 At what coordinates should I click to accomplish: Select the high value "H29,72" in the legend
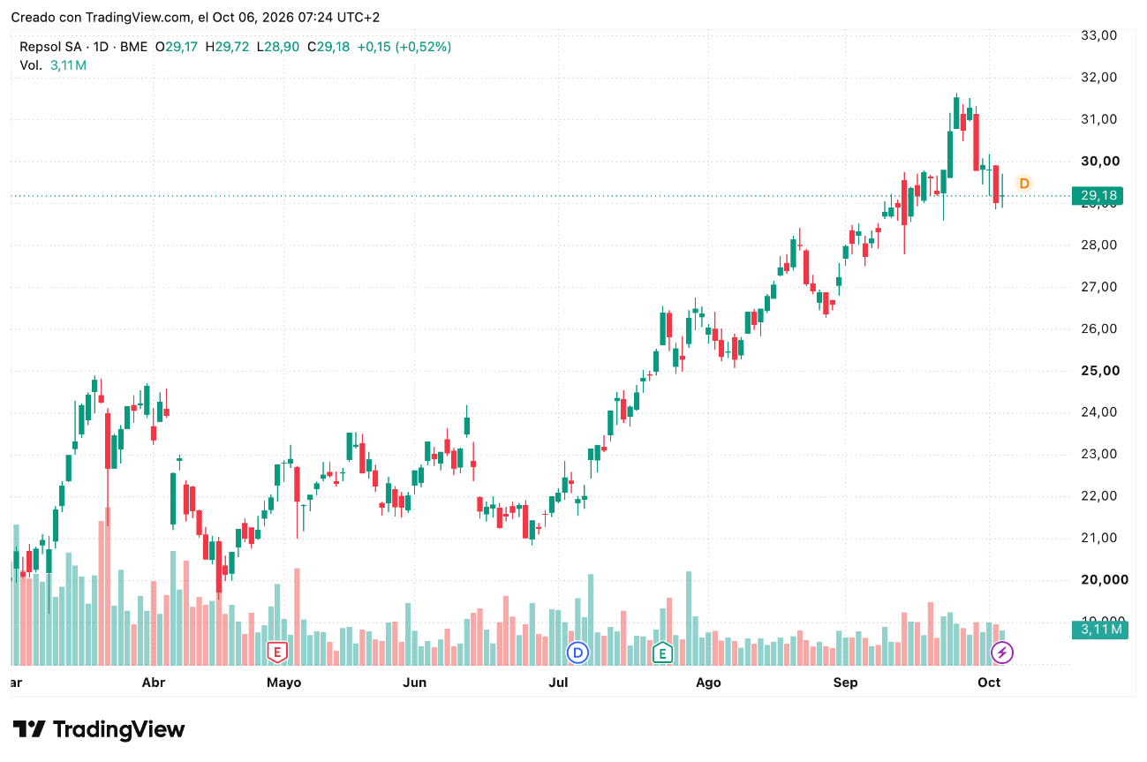228,47
